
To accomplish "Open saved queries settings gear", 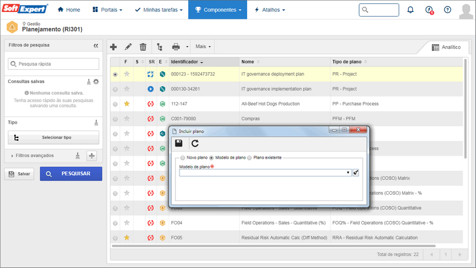I will [96, 81].
